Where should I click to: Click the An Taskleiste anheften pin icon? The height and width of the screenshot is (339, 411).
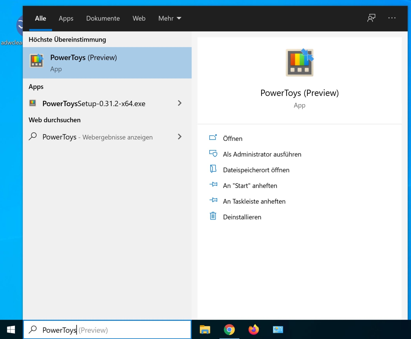click(x=213, y=200)
